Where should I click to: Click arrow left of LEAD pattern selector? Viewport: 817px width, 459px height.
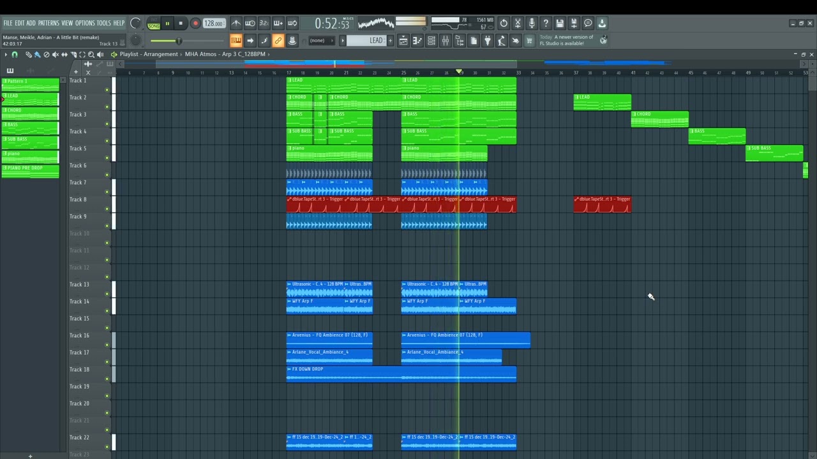tap(343, 41)
